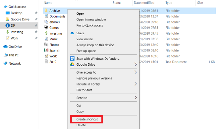
Task: Click the 2019 text document icon
Action: click(x=46, y=62)
